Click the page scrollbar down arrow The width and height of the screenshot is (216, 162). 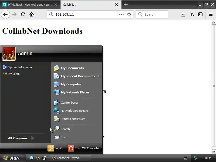(214, 151)
